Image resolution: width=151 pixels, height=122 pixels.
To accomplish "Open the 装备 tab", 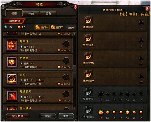I will click(48, 14).
